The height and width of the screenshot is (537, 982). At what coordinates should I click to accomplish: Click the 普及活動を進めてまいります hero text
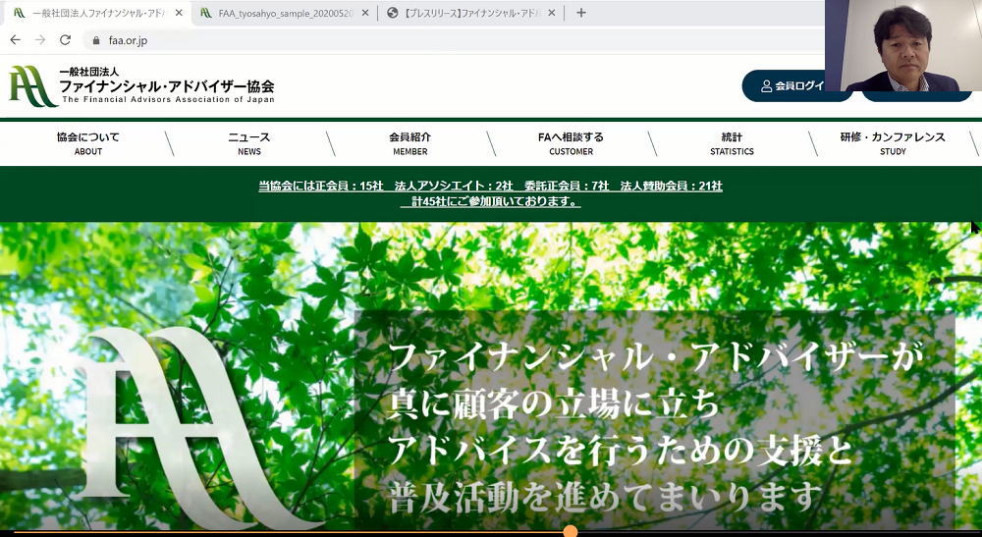605,498
